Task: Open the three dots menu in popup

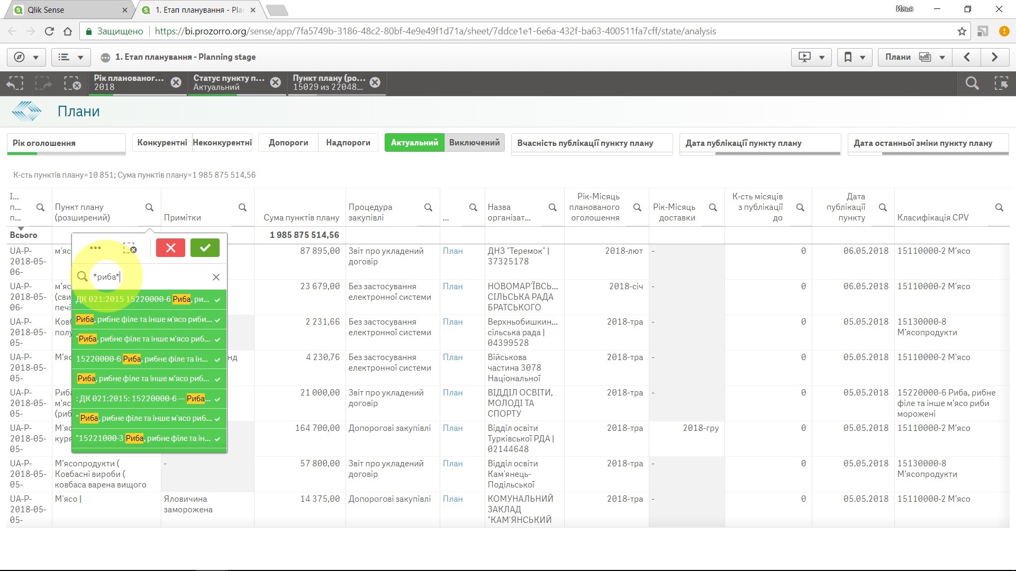Action: (95, 248)
